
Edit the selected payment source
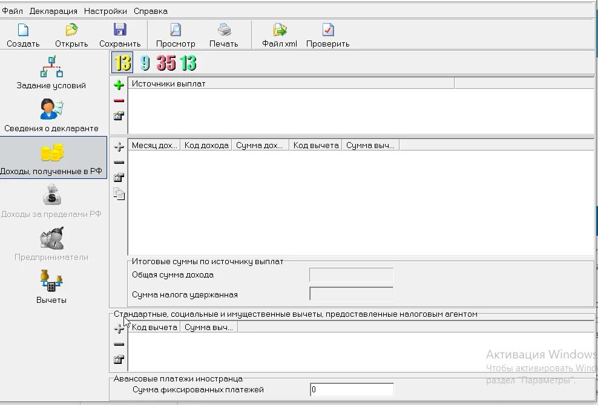pyautogui.click(x=119, y=116)
